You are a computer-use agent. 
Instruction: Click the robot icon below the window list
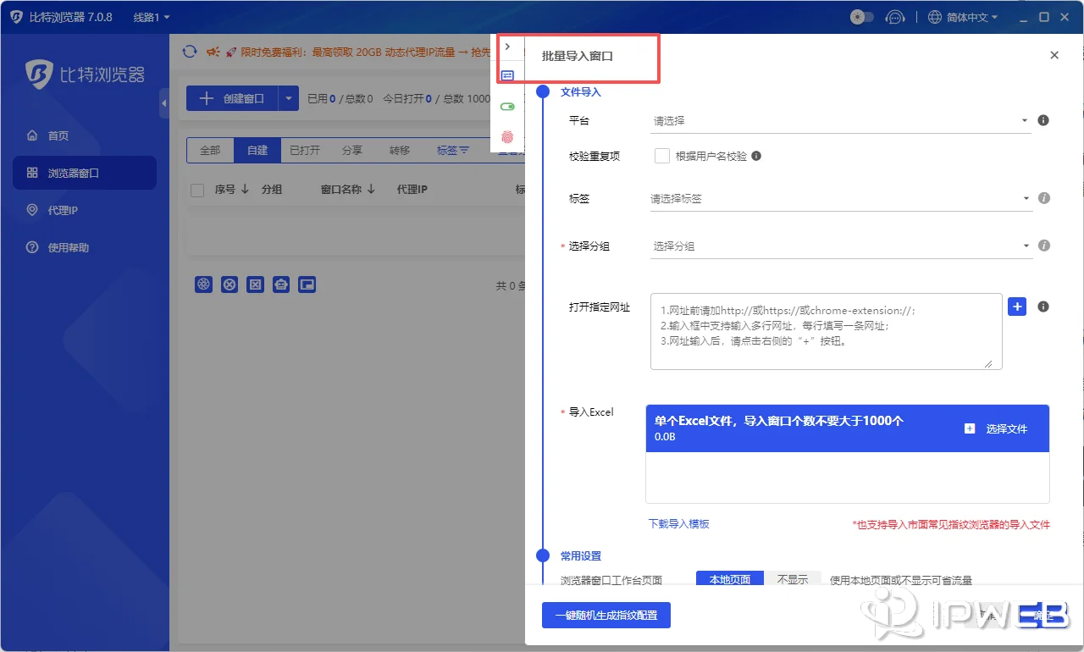[x=281, y=284]
